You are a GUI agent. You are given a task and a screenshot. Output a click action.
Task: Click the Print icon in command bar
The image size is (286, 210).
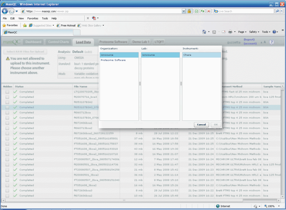230,32
